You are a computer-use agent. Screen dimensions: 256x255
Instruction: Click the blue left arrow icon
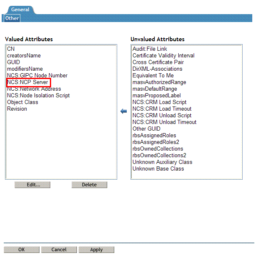(123, 111)
